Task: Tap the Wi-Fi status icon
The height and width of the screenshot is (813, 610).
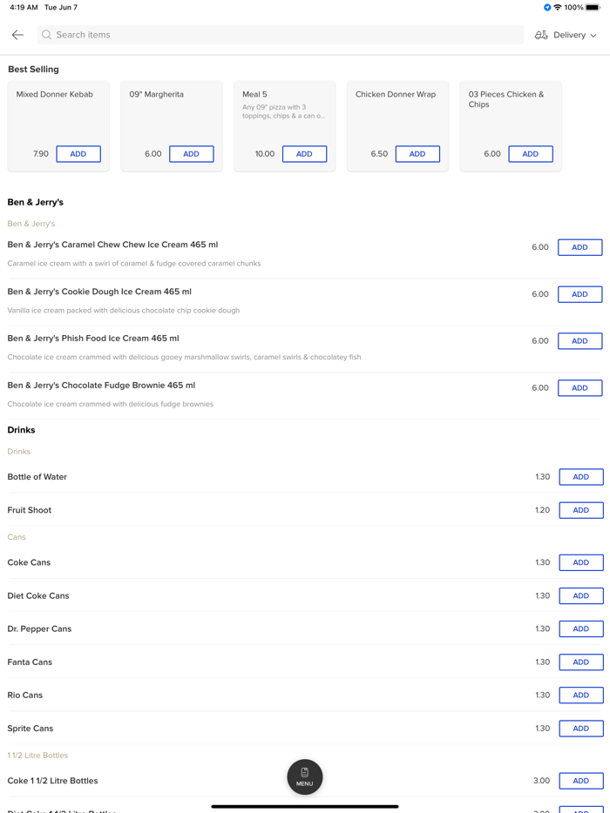Action: (x=558, y=8)
